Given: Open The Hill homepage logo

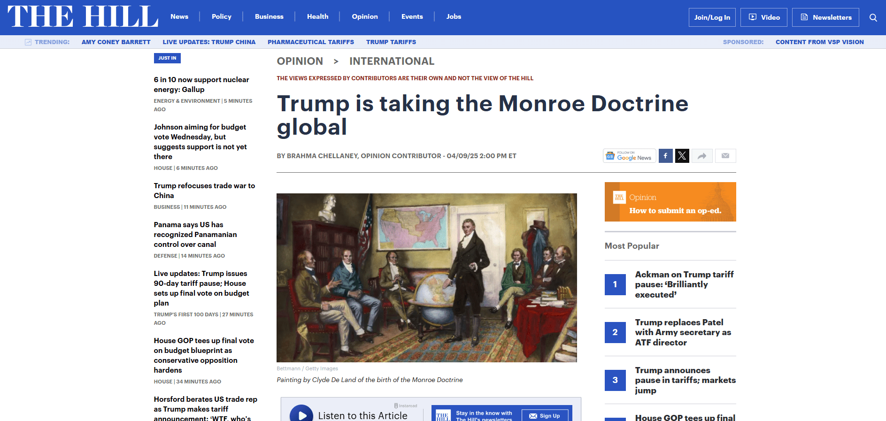Looking at the screenshot, I should coord(83,17).
